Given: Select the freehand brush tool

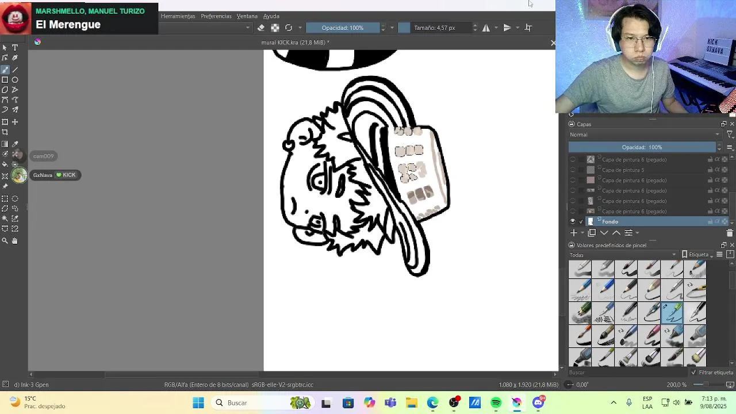Looking at the screenshot, I should pos(5,70).
